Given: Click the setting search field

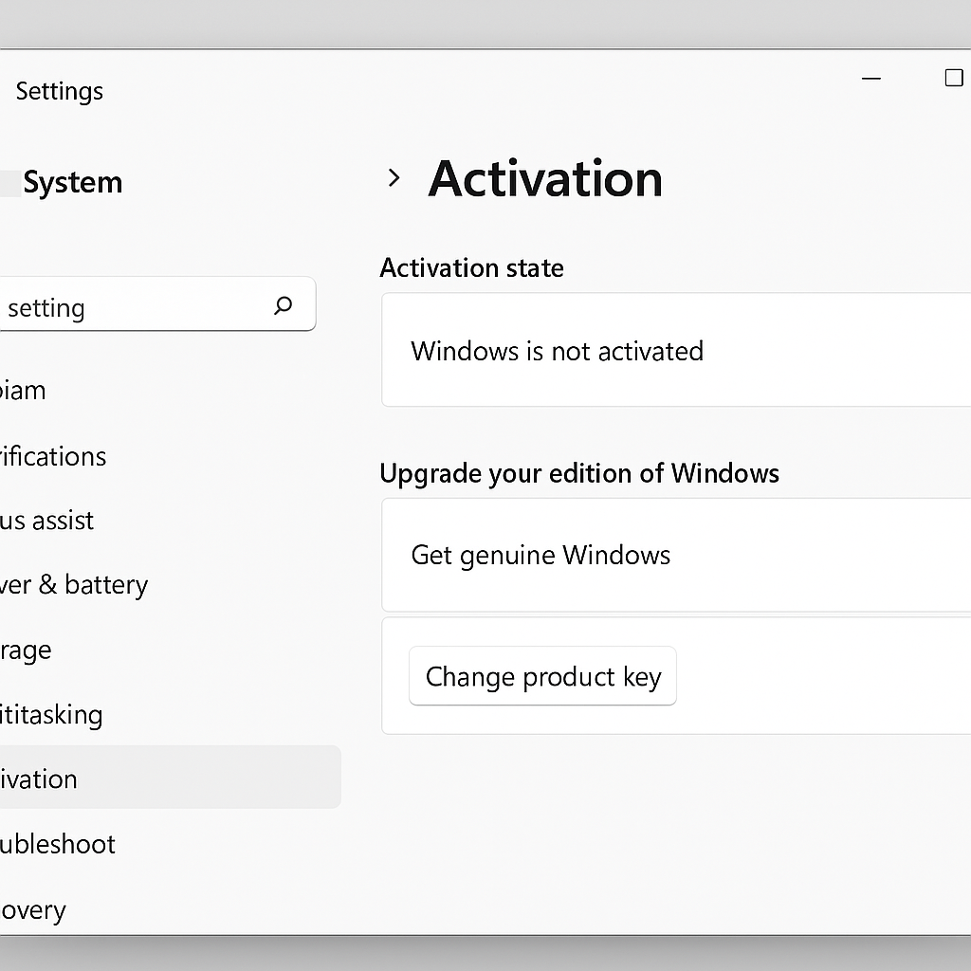Looking at the screenshot, I should pos(157,304).
